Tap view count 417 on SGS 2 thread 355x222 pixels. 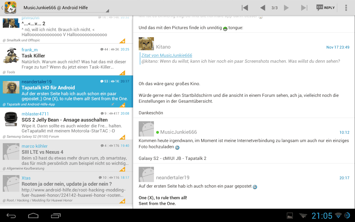[x=114, y=113]
